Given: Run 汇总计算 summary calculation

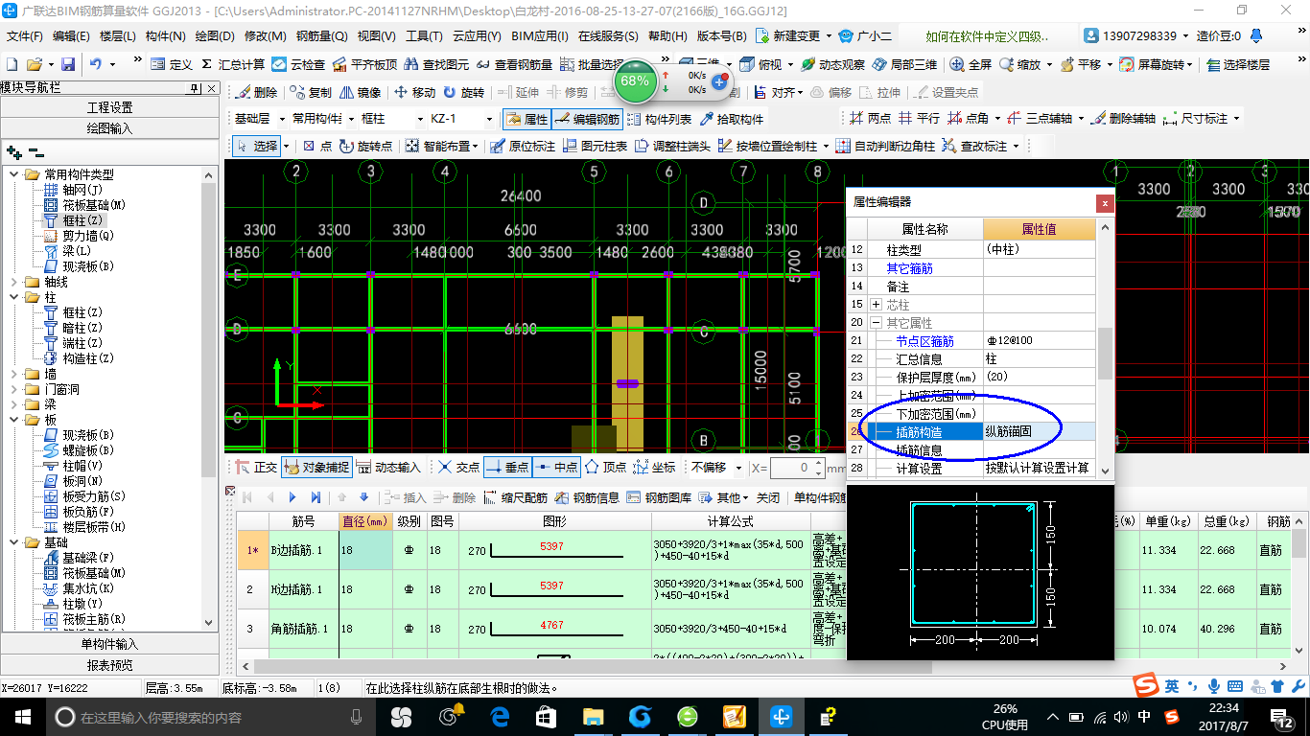Looking at the screenshot, I should (233, 64).
